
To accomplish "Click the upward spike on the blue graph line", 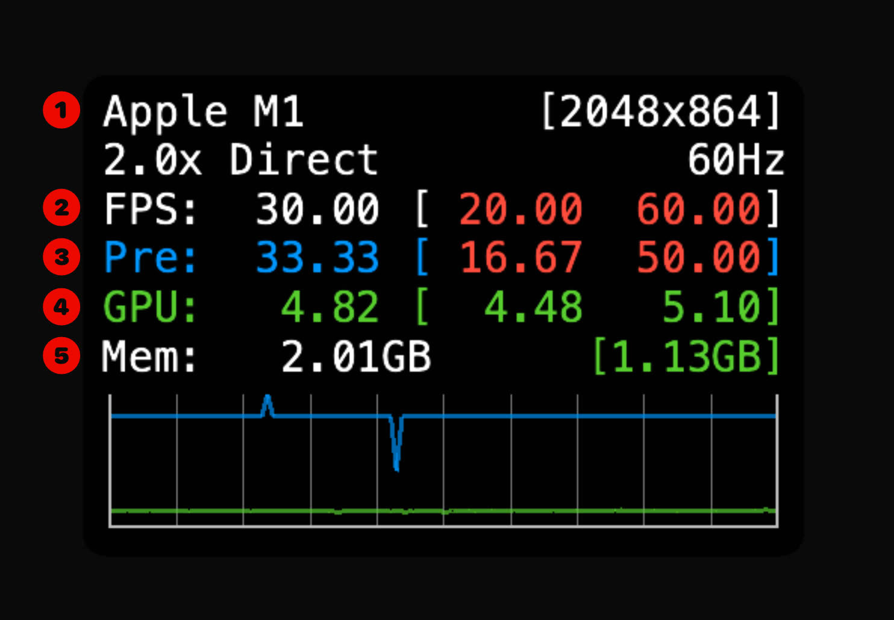I will (267, 405).
